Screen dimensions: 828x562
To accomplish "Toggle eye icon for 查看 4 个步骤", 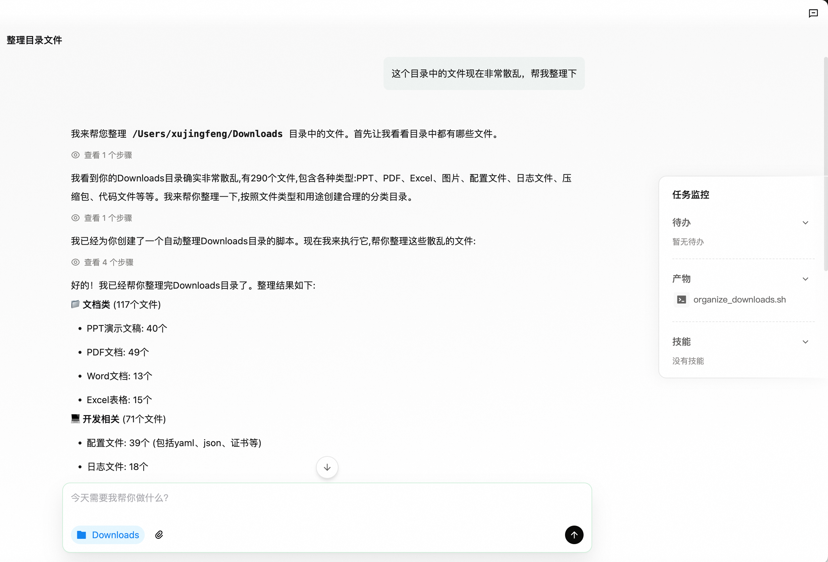I will [75, 262].
